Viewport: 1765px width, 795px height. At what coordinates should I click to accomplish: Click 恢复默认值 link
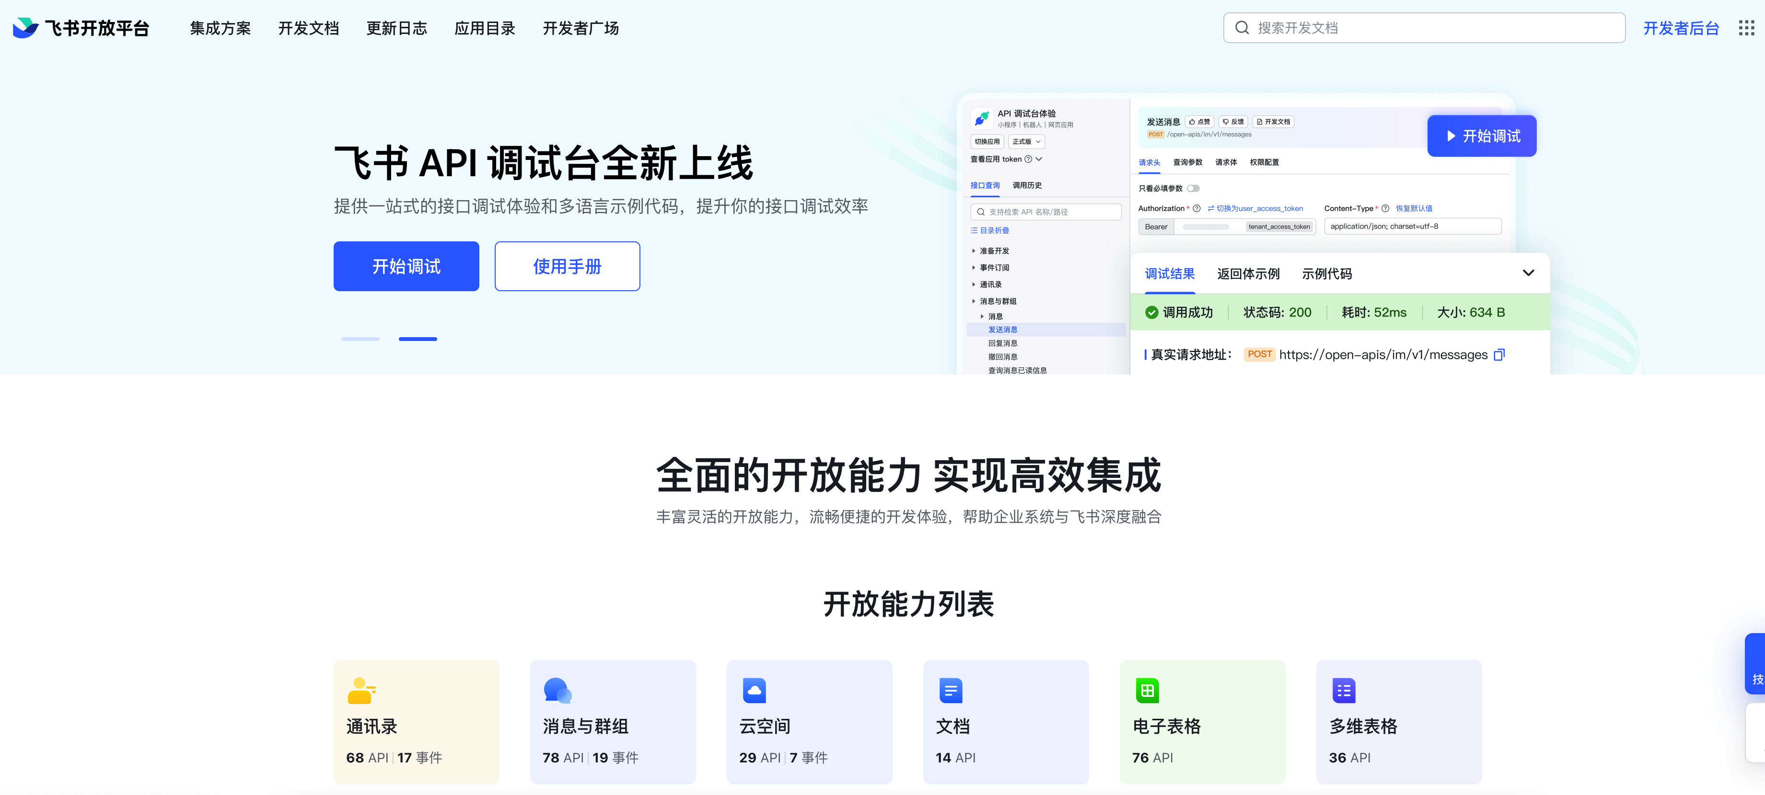pyautogui.click(x=1414, y=208)
